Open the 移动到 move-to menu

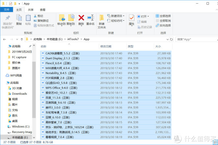point(61,20)
